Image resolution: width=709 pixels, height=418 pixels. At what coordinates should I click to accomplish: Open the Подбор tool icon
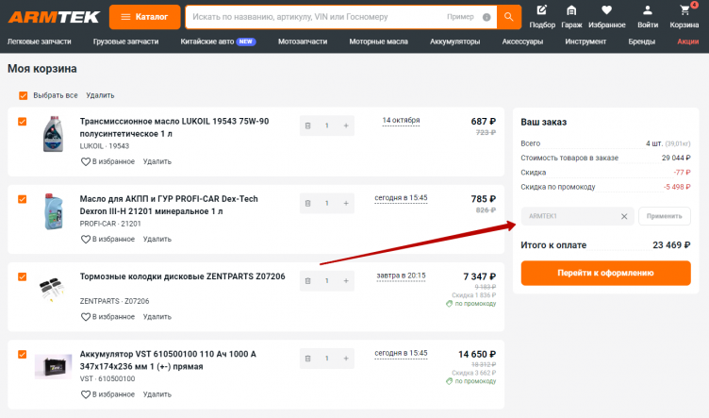(542, 17)
